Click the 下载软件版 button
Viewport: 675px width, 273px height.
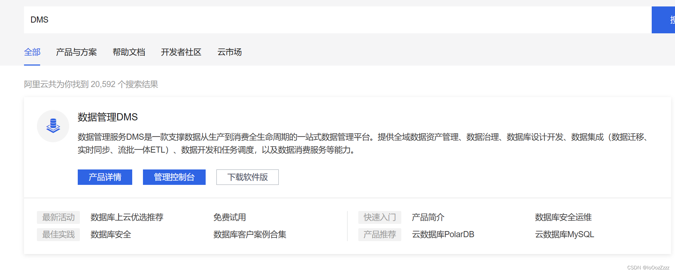(248, 177)
